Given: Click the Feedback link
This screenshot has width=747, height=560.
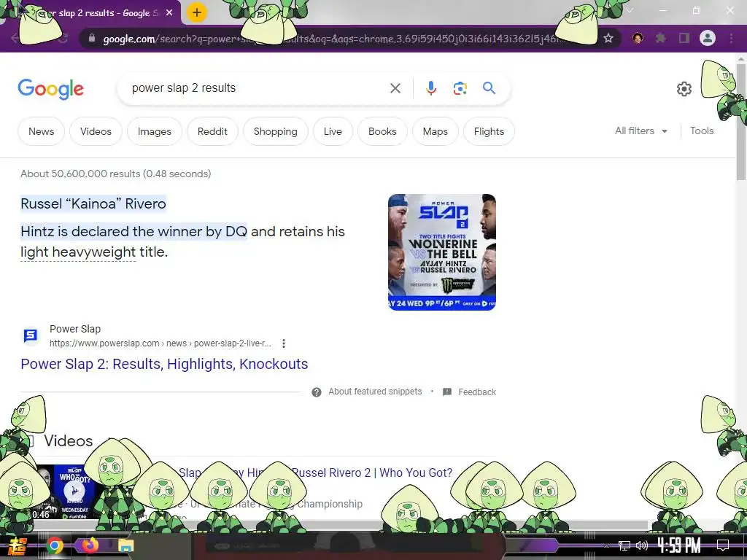Looking at the screenshot, I should [x=477, y=392].
